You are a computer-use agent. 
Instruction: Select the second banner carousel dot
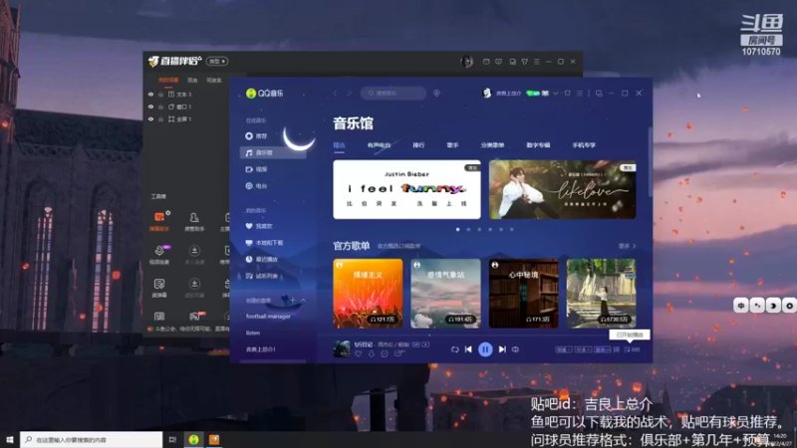[468, 230]
